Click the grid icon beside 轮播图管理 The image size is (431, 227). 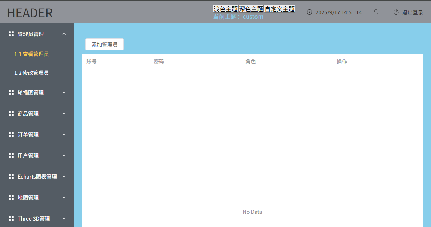point(11,92)
